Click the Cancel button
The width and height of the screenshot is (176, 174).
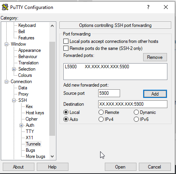click(154, 167)
